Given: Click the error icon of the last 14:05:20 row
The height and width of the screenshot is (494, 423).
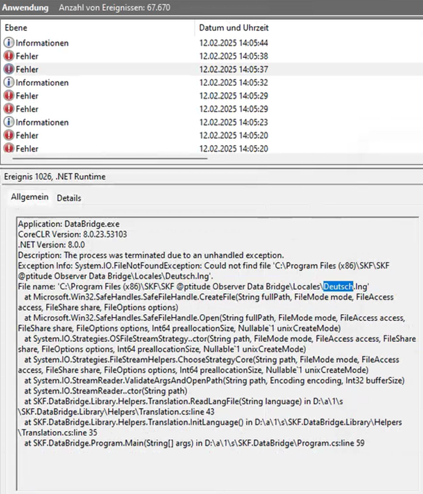Looking at the screenshot, I should [x=9, y=148].
